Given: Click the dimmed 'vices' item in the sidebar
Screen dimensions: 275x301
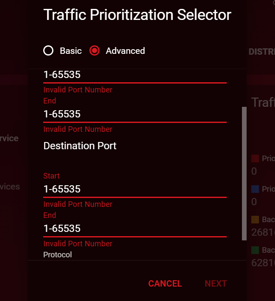Looking at the screenshot, I should 10,187.
